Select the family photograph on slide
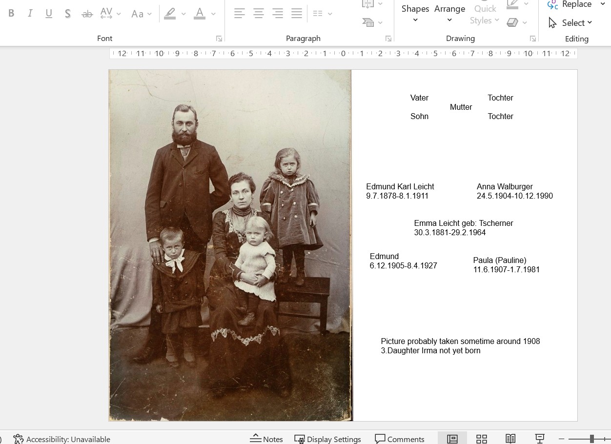The height and width of the screenshot is (444, 611). [230, 245]
